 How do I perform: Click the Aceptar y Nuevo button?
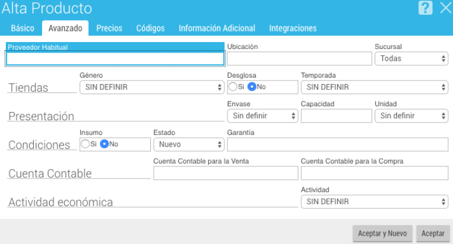click(382, 233)
